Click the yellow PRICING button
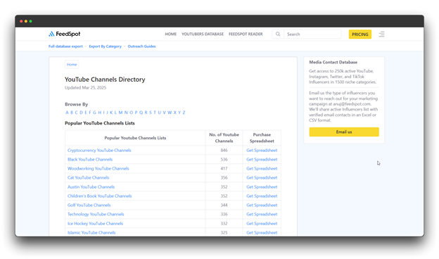The image size is (439, 259). (x=360, y=34)
